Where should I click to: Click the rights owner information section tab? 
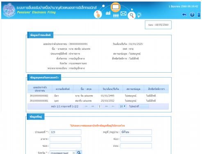pyautogui.click(x=40, y=35)
